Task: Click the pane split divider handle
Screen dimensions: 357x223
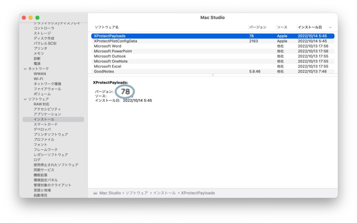Action: tap(213, 75)
